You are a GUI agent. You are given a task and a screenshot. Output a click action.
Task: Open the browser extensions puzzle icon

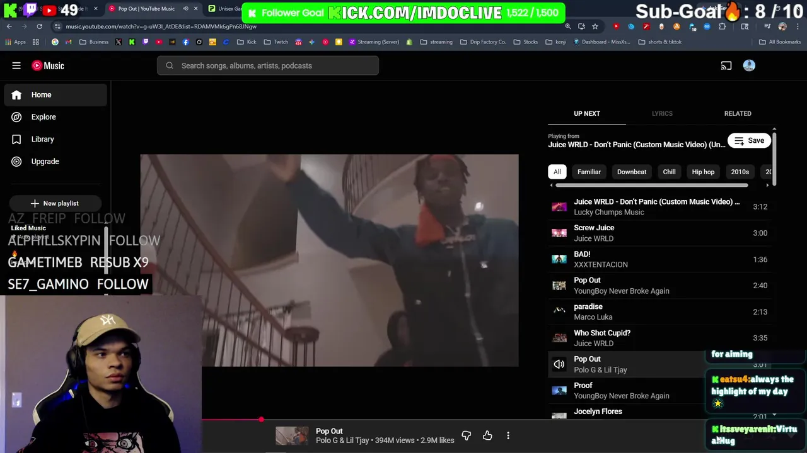723,26
